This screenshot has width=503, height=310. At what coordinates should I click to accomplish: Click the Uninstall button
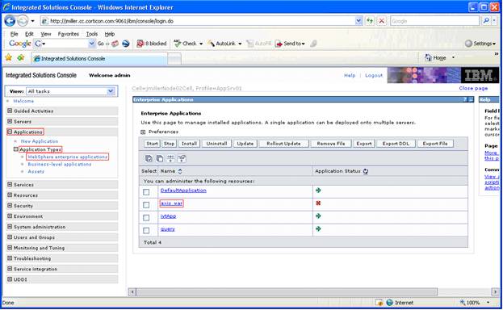click(x=216, y=144)
